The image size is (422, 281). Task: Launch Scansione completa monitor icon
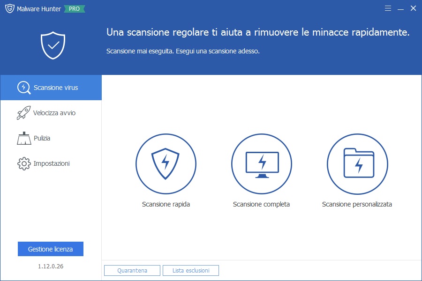(x=262, y=164)
